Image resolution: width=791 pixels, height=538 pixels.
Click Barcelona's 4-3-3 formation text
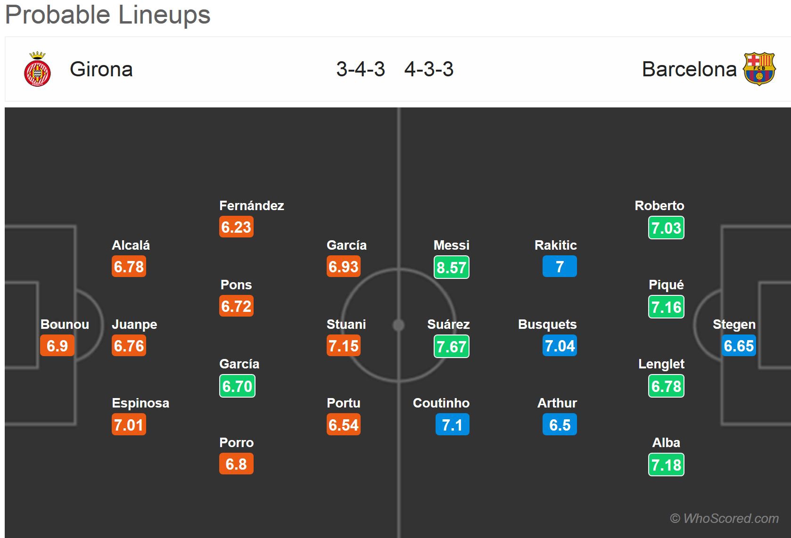coord(429,69)
